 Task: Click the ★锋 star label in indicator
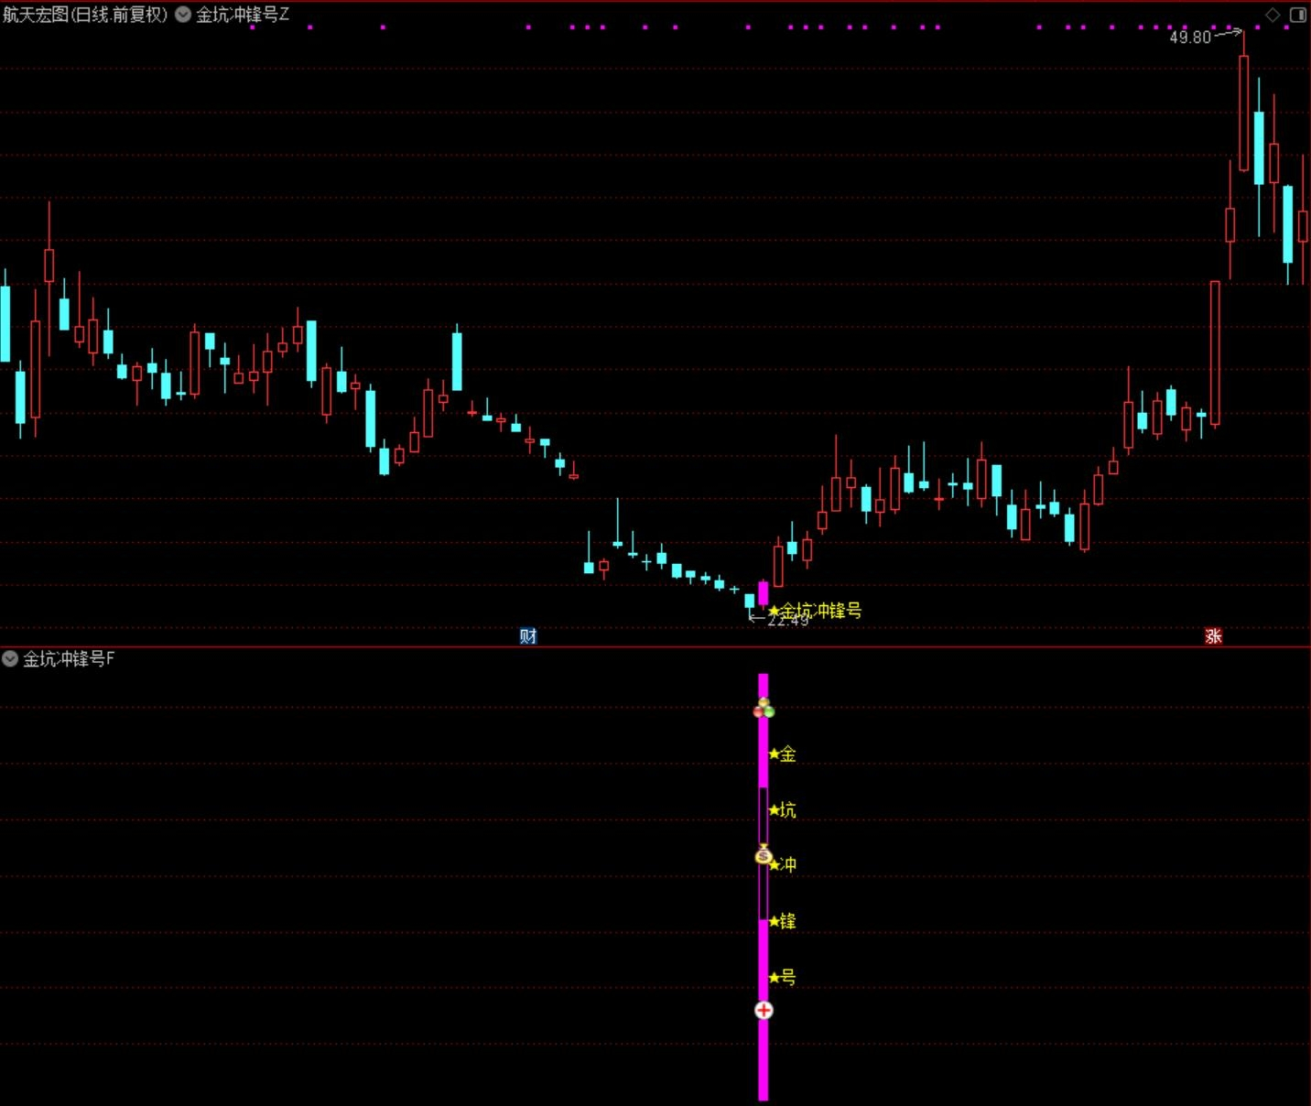[x=783, y=921]
